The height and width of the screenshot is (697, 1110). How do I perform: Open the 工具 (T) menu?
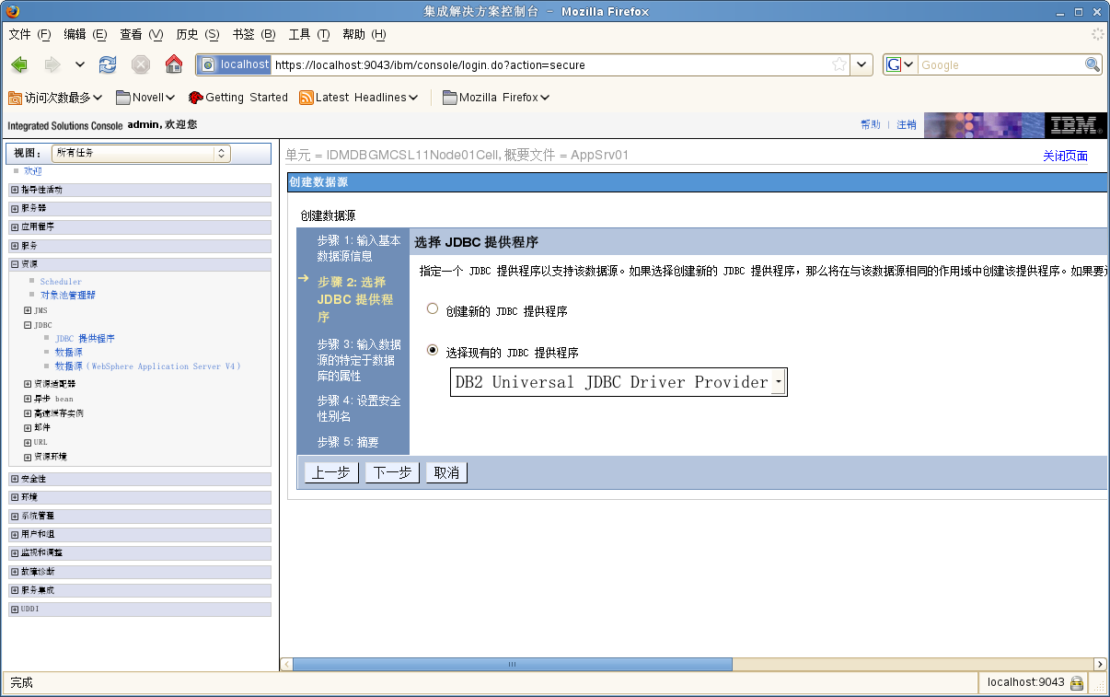pyautogui.click(x=309, y=34)
